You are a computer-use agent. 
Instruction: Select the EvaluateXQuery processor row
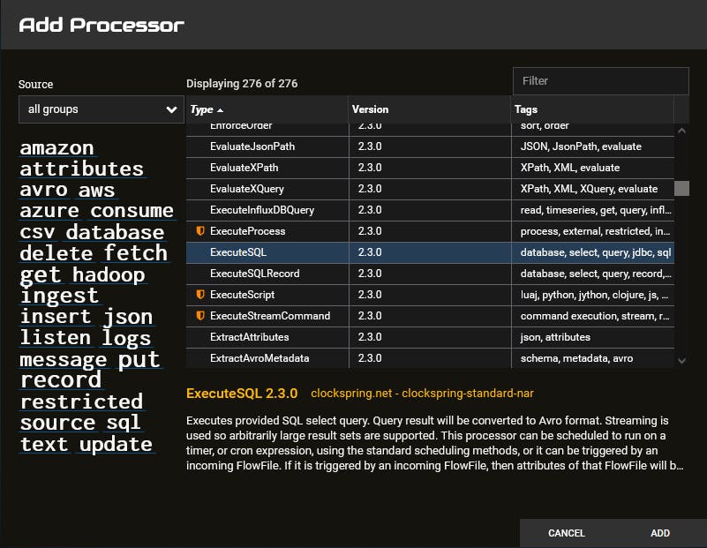click(430, 189)
